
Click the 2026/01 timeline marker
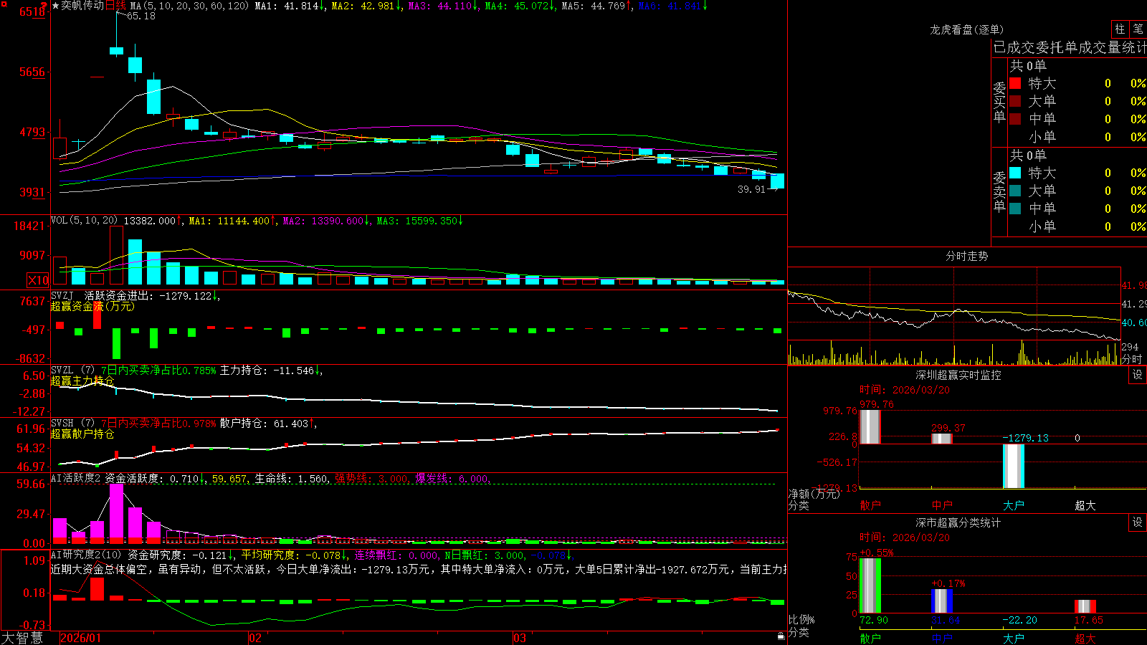coord(81,638)
